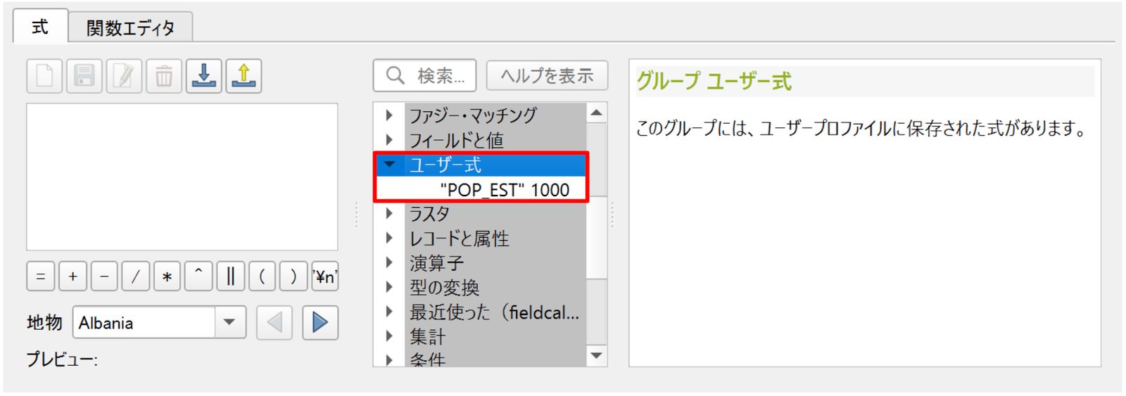The height and width of the screenshot is (396, 1126).
Task: Insert the power caret operator
Action: [x=198, y=276]
